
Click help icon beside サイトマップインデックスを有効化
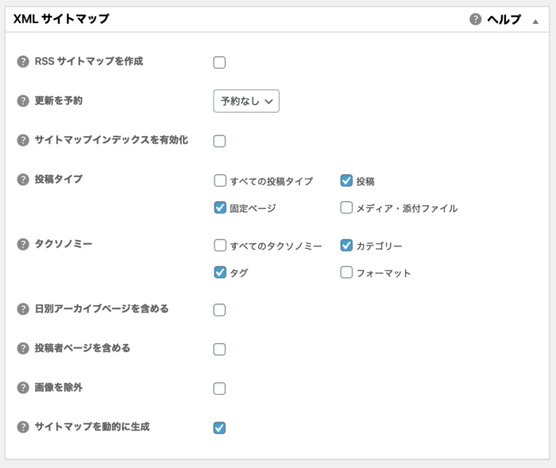[23, 141]
